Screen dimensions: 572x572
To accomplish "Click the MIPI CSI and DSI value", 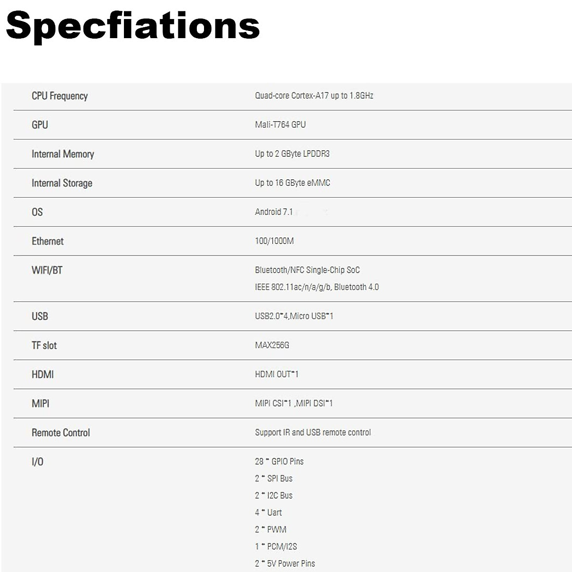I will [x=294, y=403].
